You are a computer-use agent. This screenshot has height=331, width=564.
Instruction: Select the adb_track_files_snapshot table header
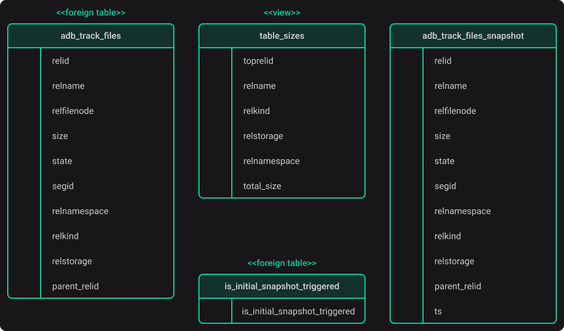tap(473, 36)
